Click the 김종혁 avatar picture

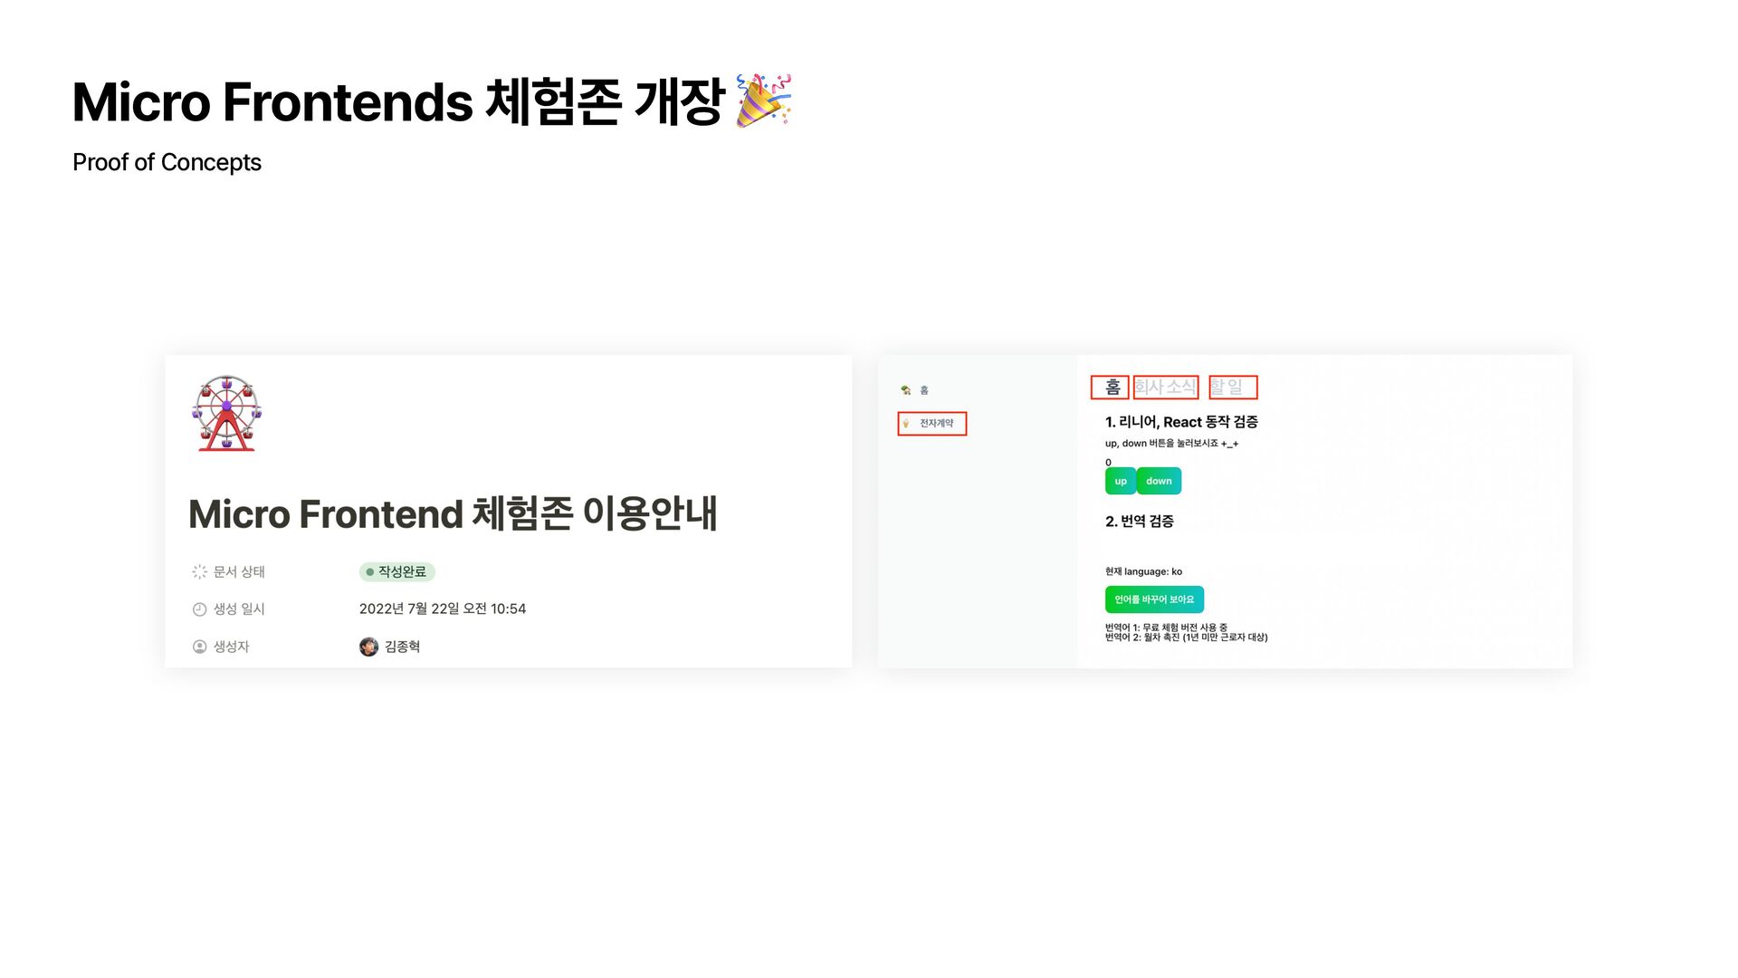(368, 647)
